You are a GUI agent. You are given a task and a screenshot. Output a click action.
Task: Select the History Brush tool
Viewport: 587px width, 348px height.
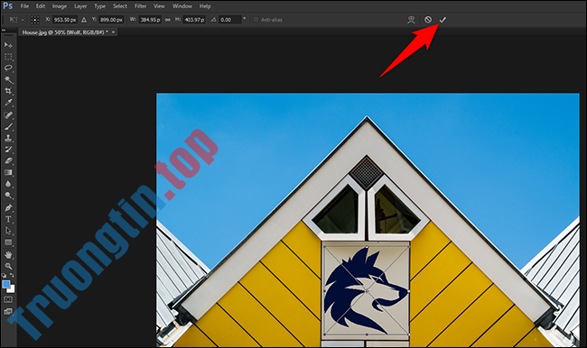(8, 150)
